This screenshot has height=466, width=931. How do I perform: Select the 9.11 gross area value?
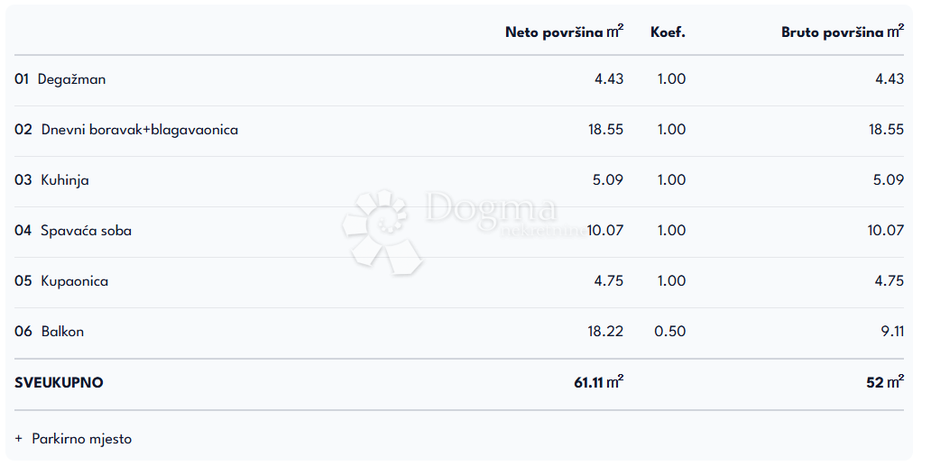pos(890,332)
